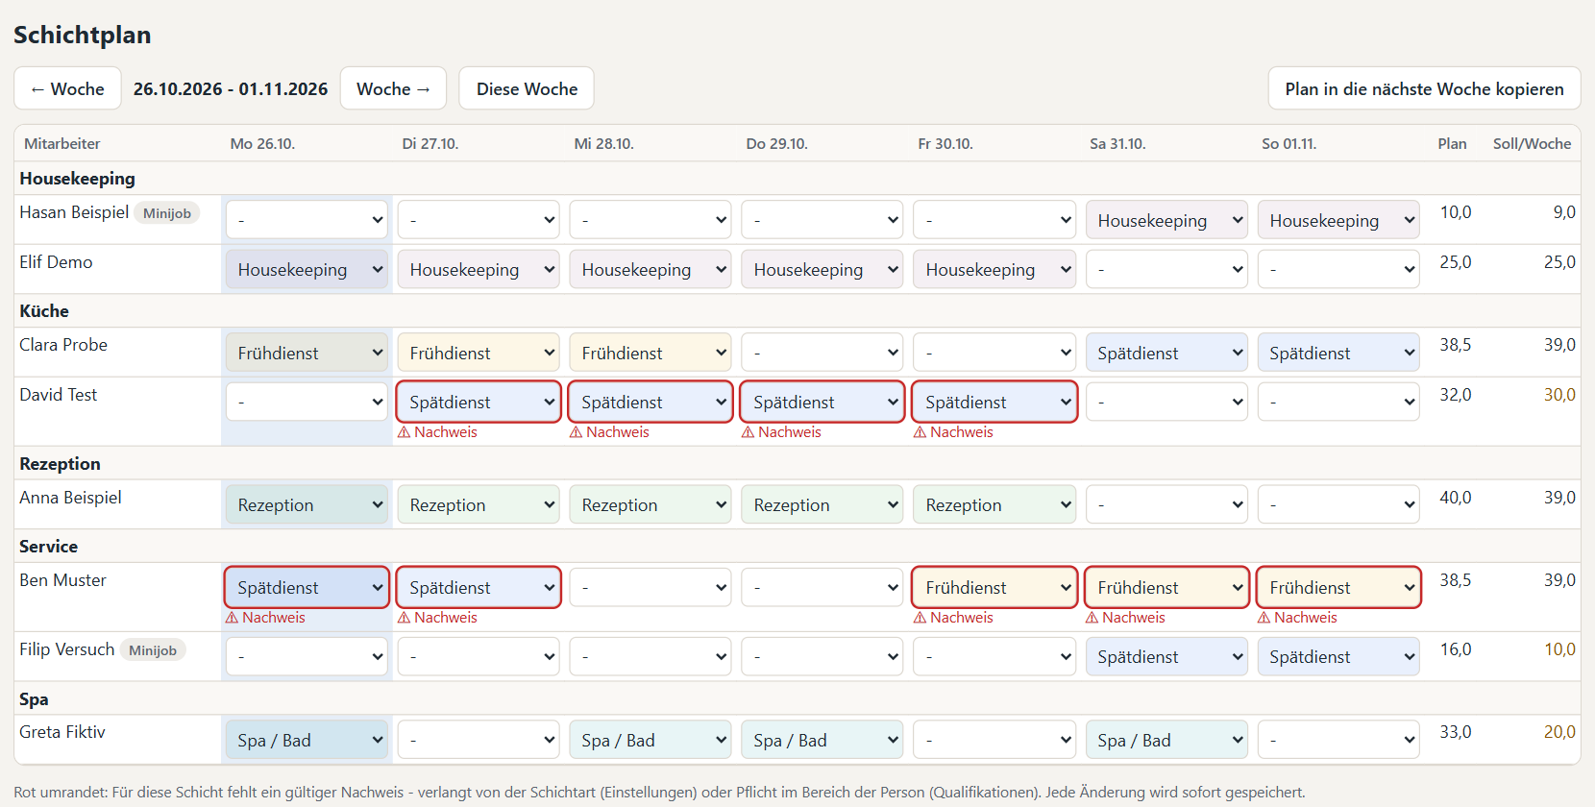Open Greta Fiktiv's Sunday shift dropdown

1338,740
